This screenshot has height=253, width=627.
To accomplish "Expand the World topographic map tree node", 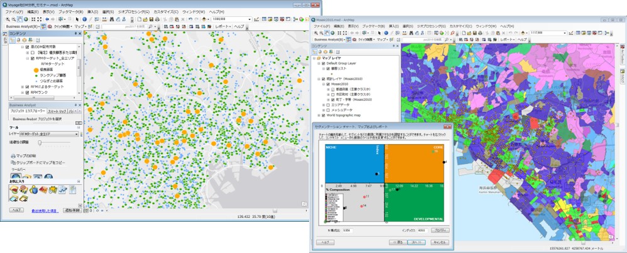I will point(319,116).
